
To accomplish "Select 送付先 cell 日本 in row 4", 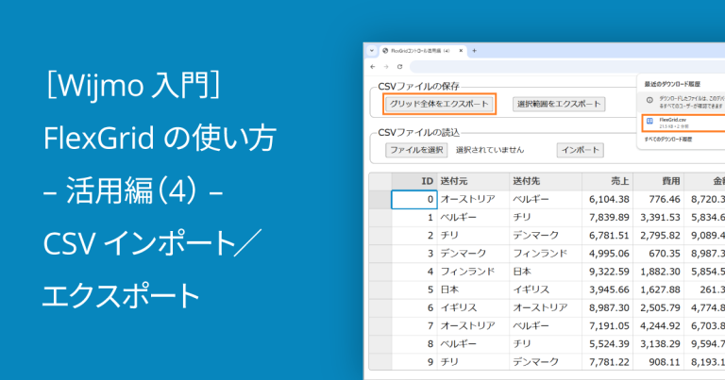I will tap(546, 272).
